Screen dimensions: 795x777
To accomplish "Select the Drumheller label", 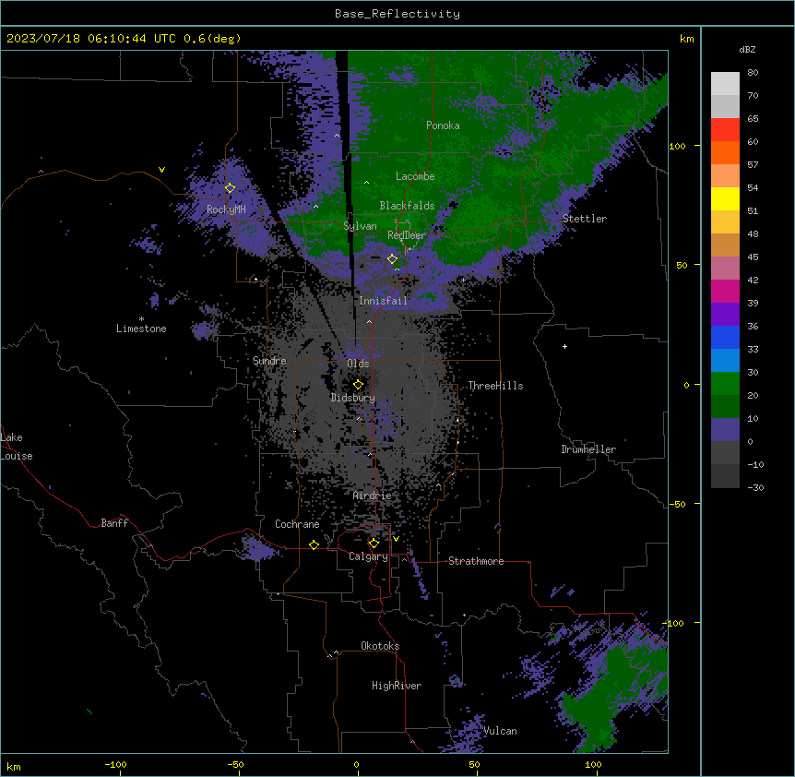I will [588, 449].
